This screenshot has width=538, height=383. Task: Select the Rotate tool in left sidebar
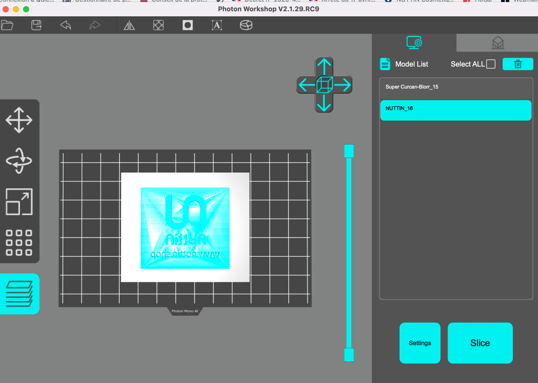(19, 161)
